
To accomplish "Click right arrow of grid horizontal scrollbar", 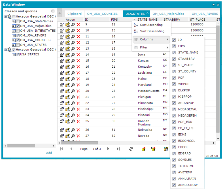I will point(214,143).
